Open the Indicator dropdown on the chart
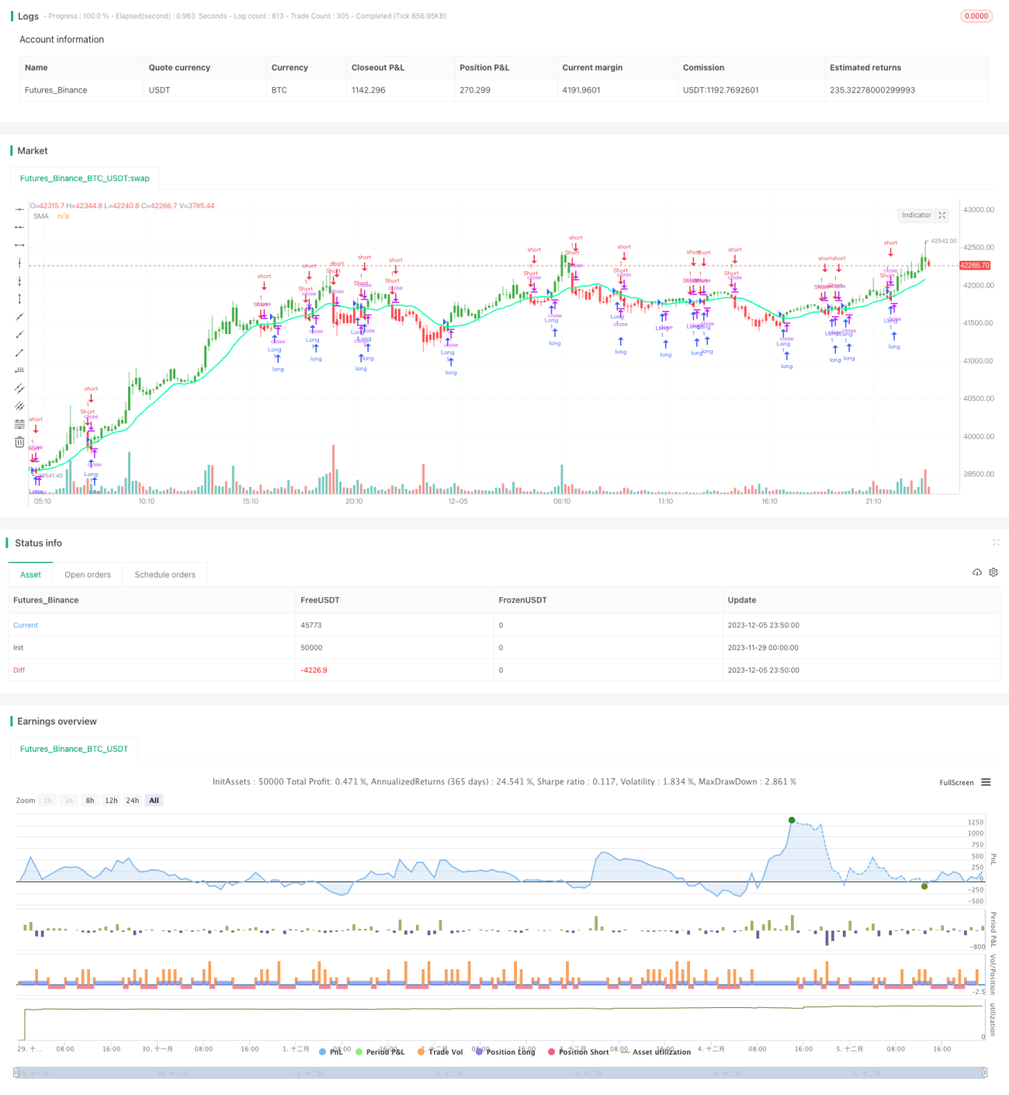 [924, 215]
